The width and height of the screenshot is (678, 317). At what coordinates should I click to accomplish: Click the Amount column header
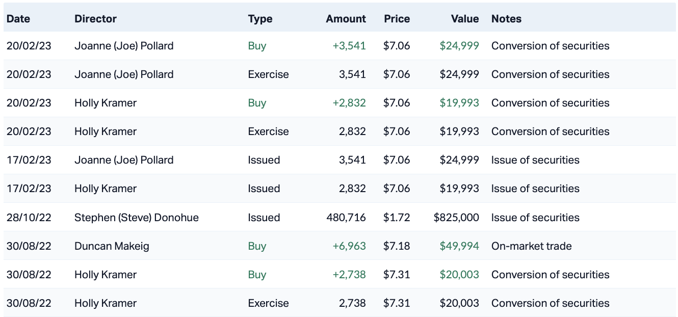346,19
